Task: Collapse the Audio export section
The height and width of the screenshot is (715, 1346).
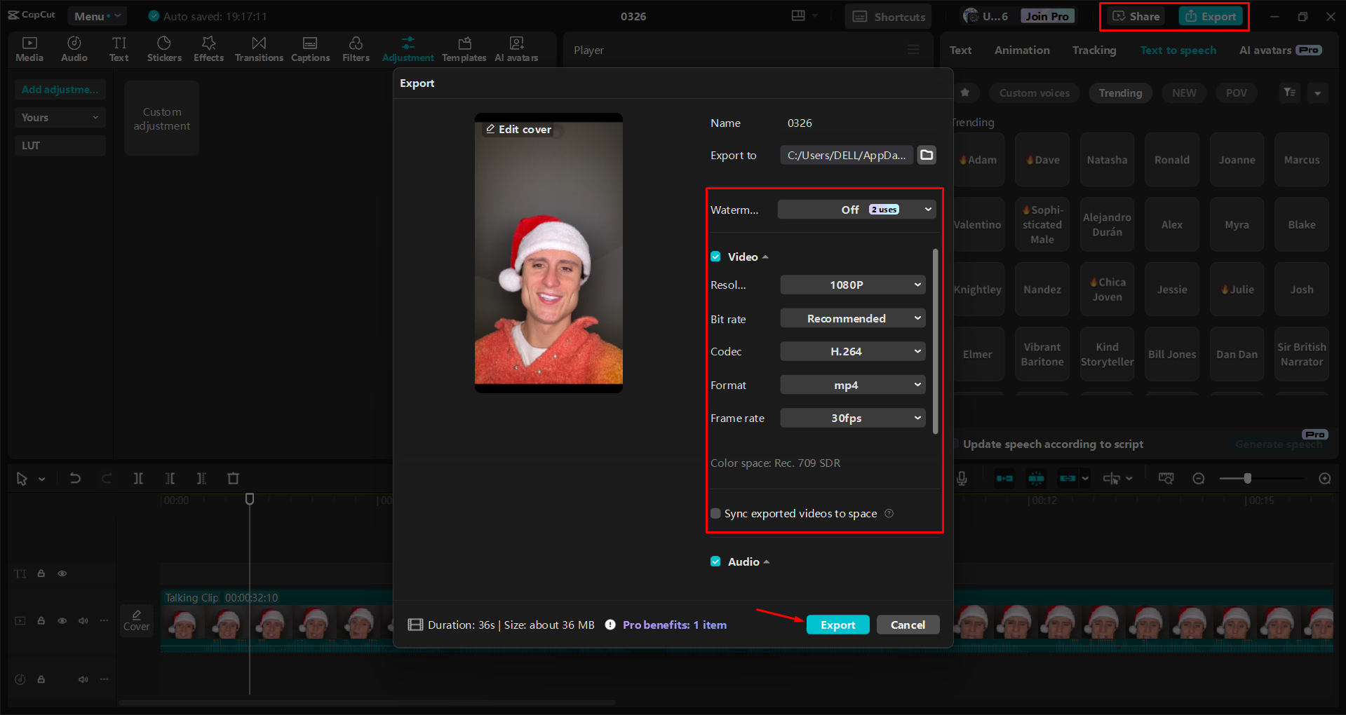Action: [766, 561]
